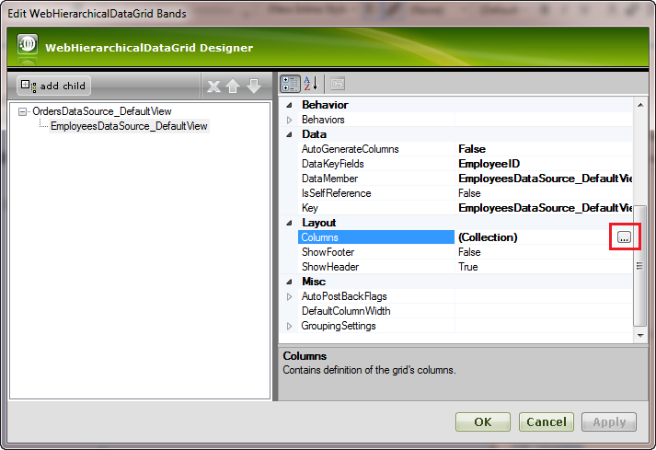This screenshot has width=656, height=450.
Task: Select the ShowFooter False value
Action: click(469, 252)
